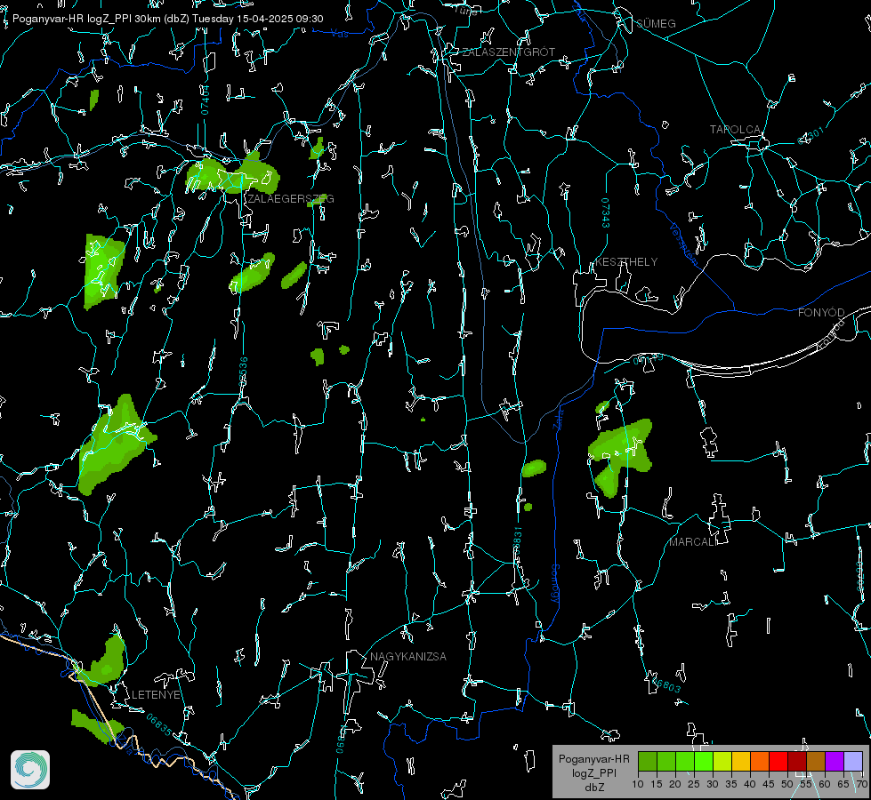Select the 25–30 dBZ bright green swatch
This screenshot has height=800, width=871.
tap(704, 761)
